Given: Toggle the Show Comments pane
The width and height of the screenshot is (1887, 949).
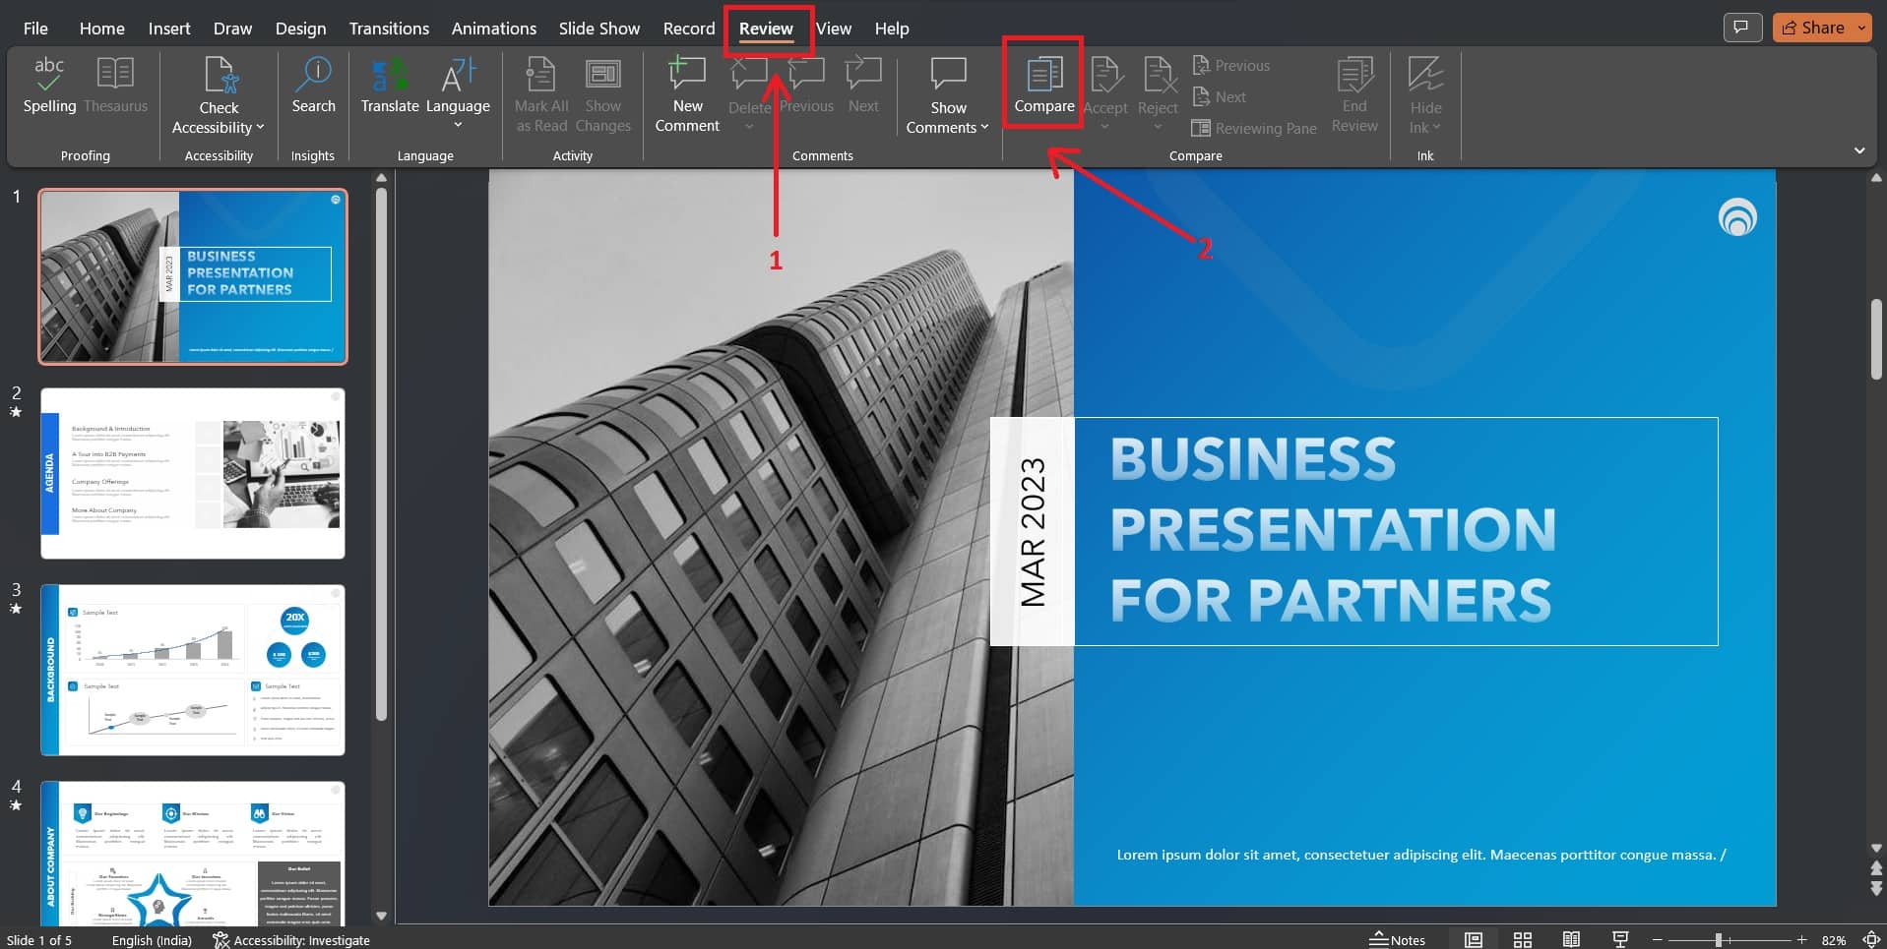Looking at the screenshot, I should (946, 87).
